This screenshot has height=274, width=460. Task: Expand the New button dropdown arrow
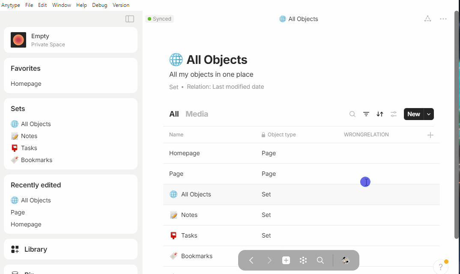point(429,114)
